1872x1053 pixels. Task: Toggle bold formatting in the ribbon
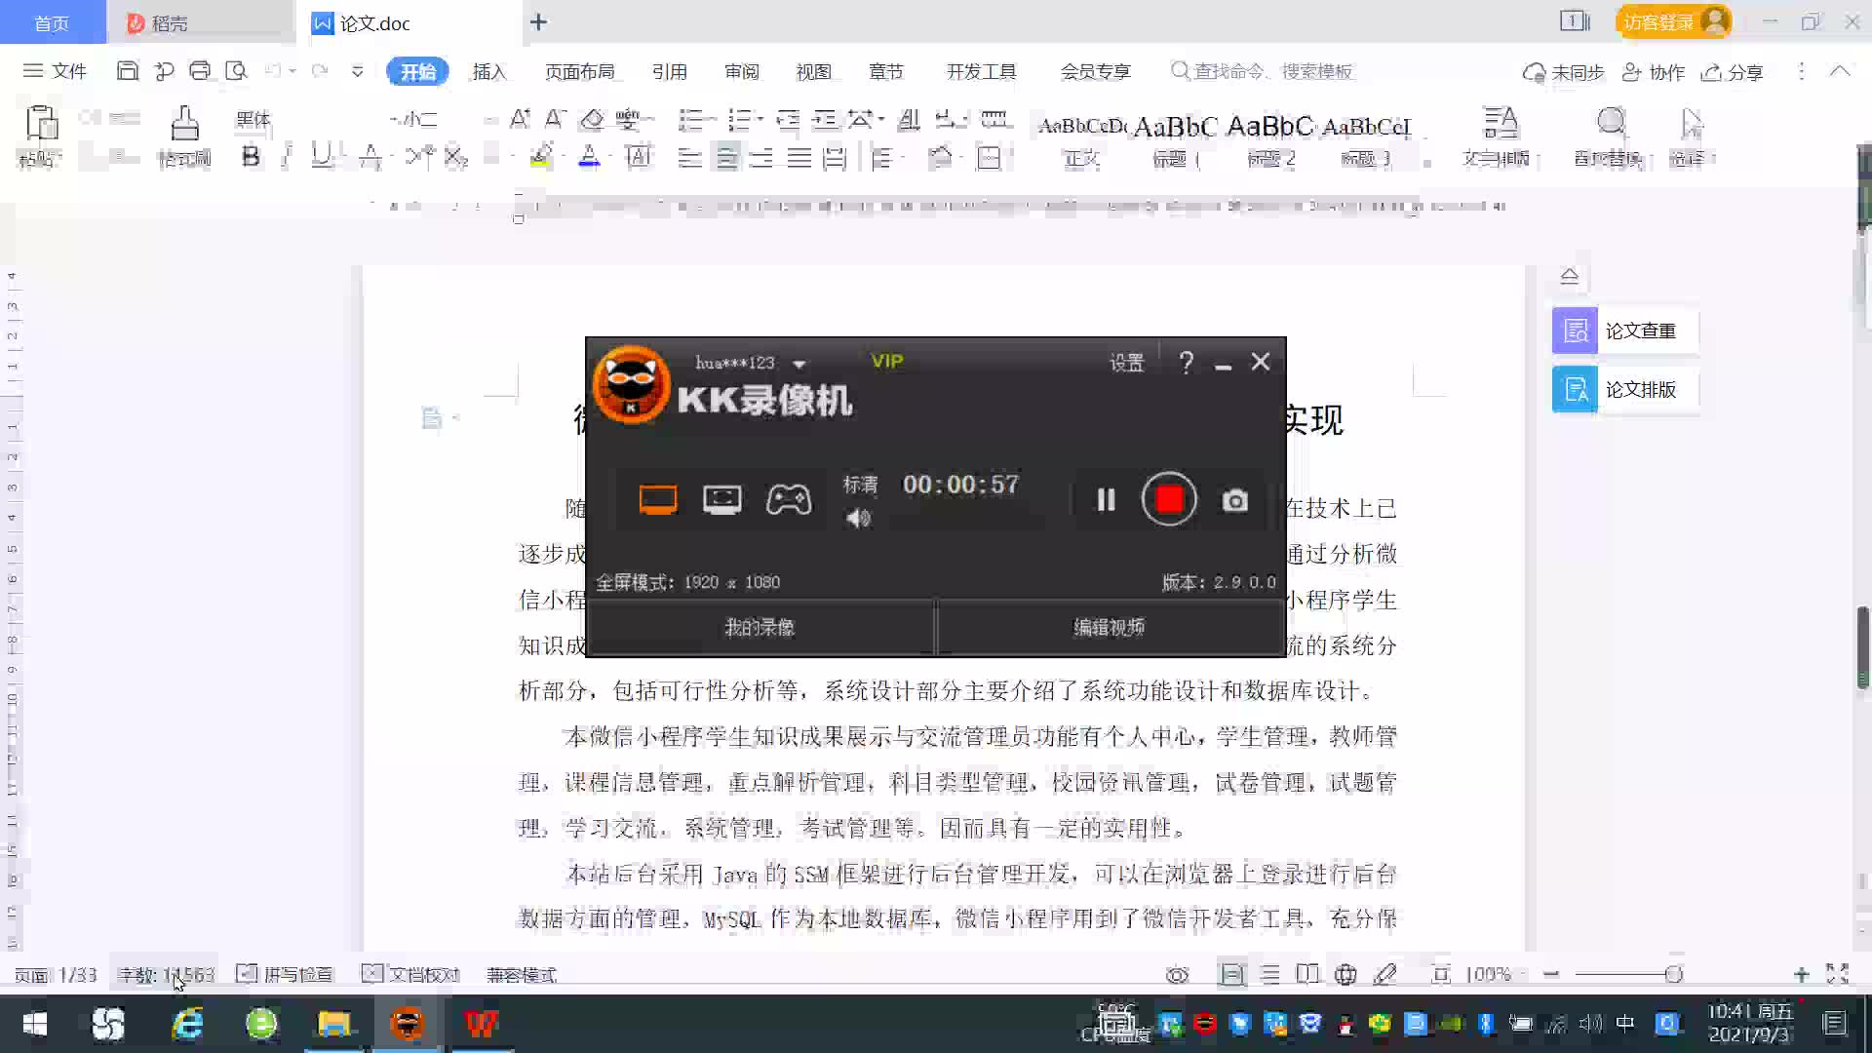pos(251,157)
